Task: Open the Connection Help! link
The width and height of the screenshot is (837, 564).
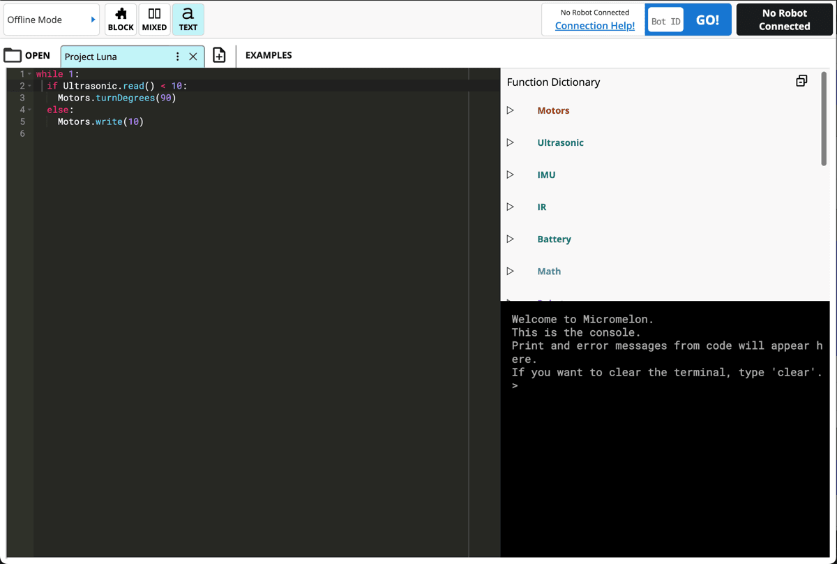Action: pos(593,26)
